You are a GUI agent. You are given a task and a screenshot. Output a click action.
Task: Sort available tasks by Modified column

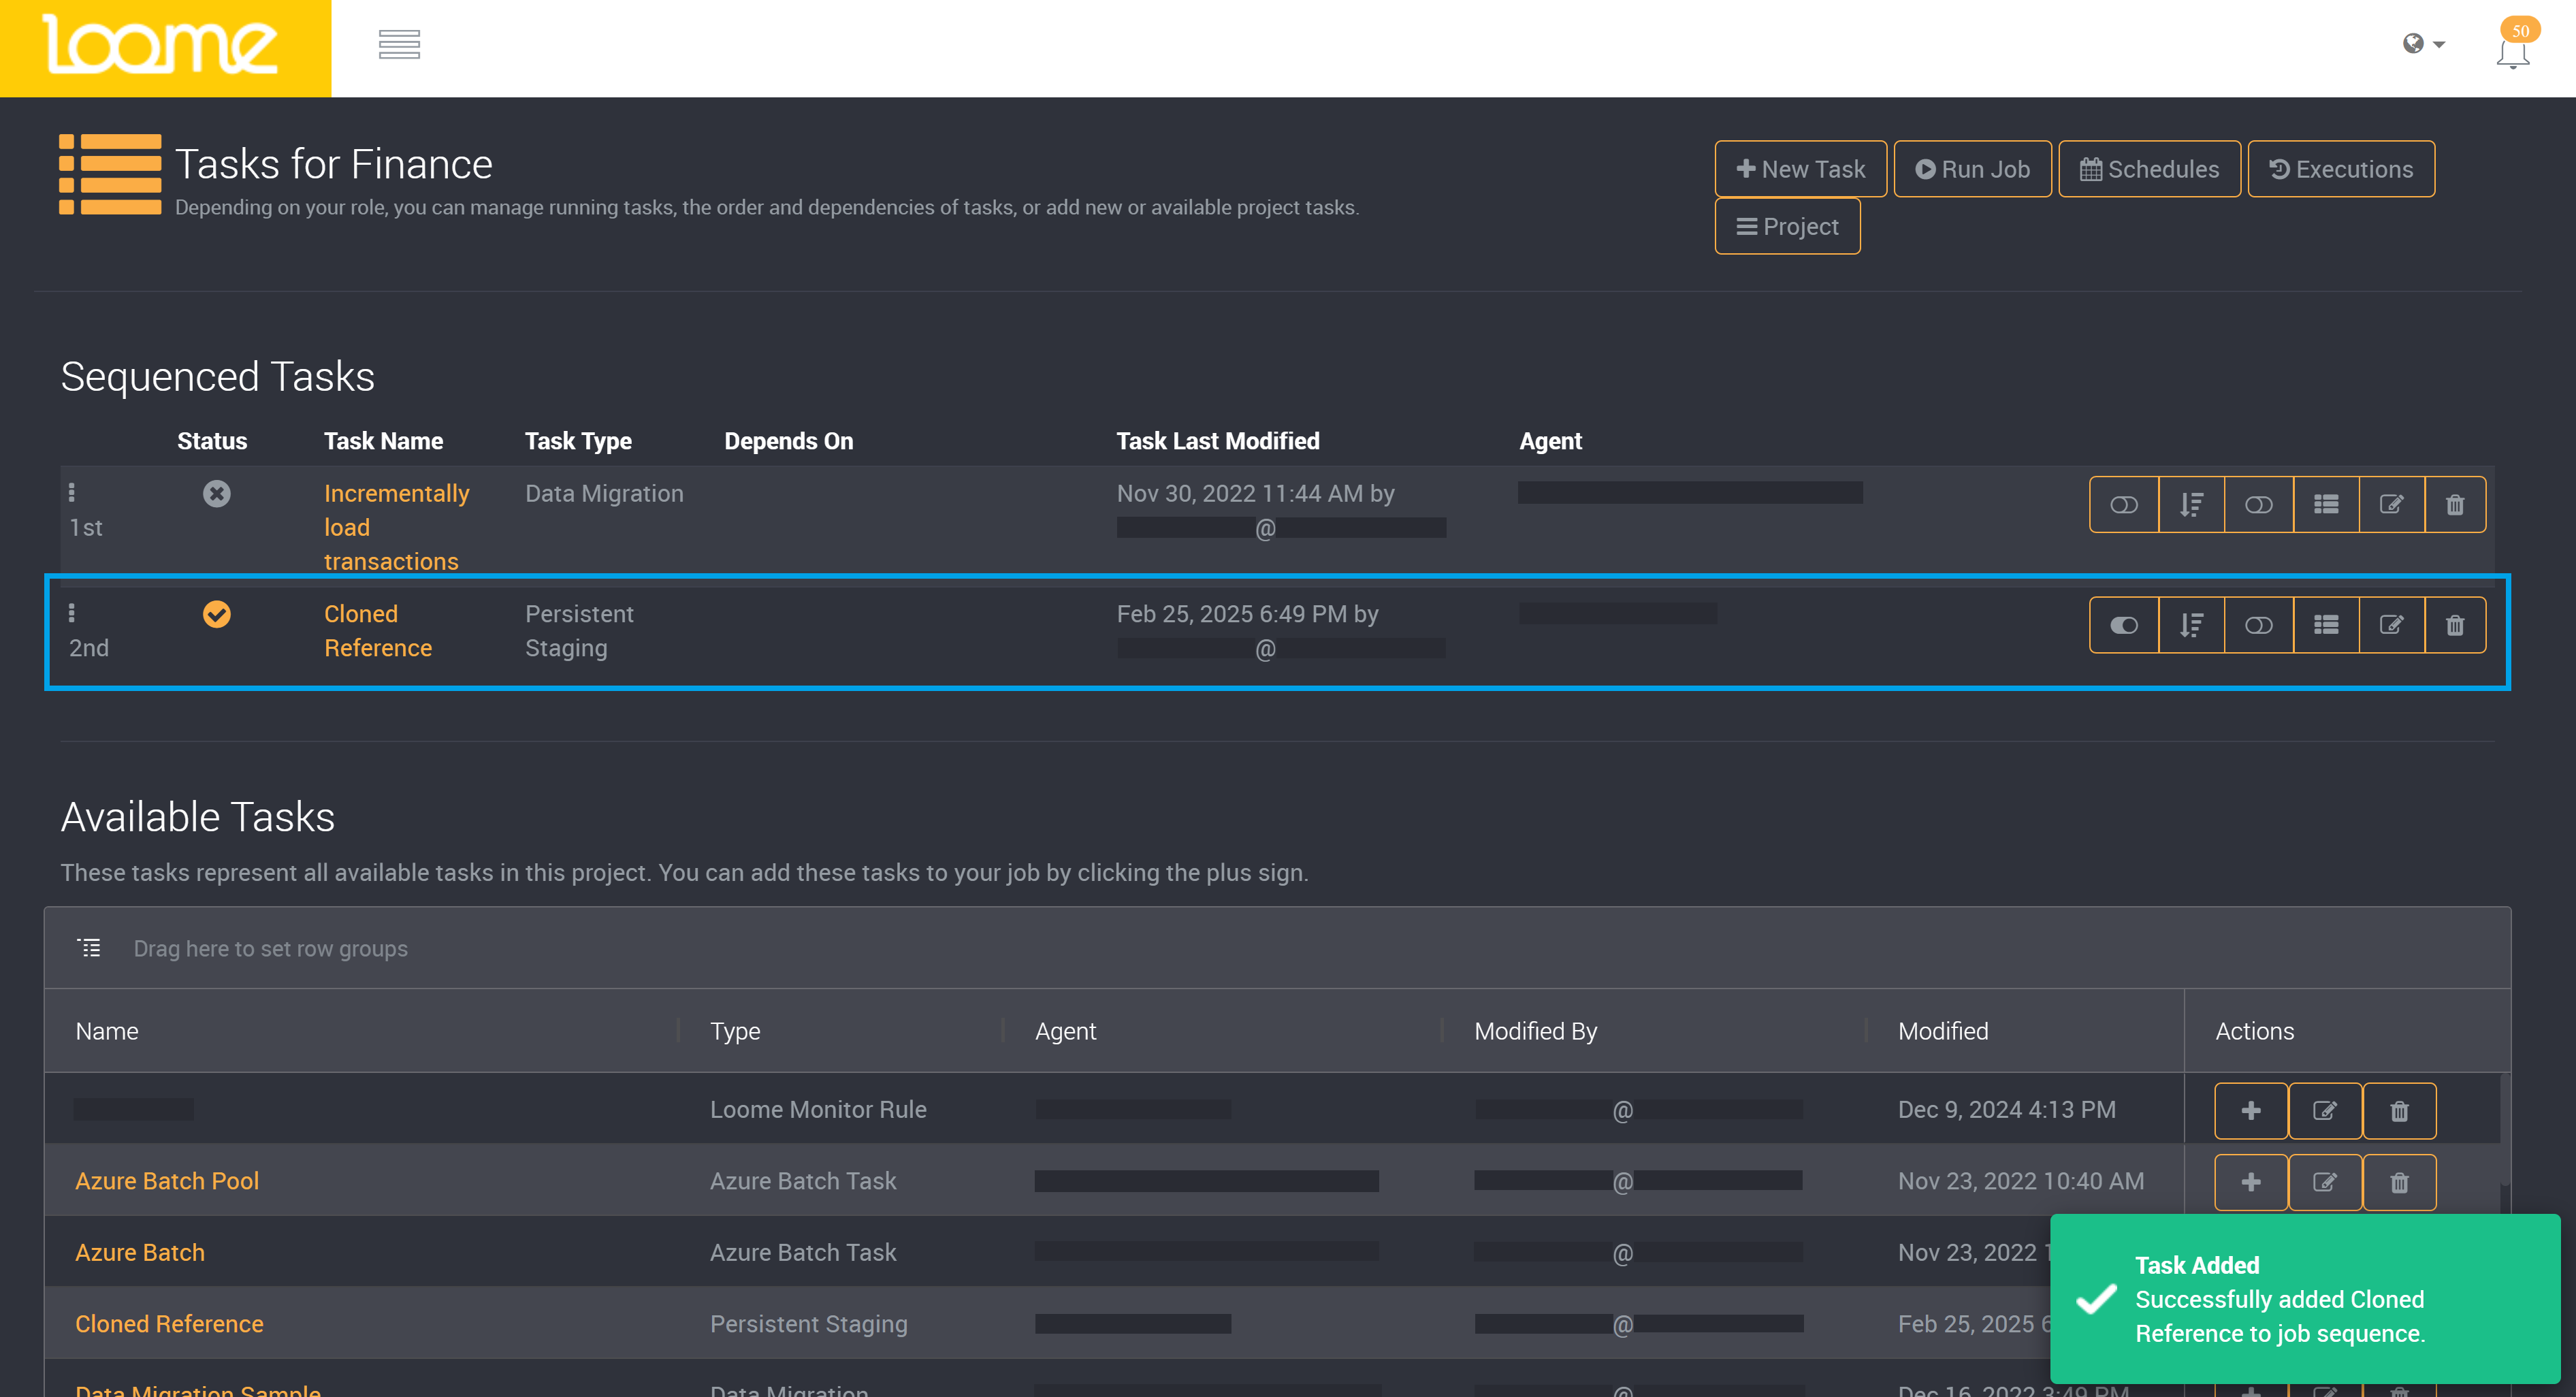pyautogui.click(x=1943, y=1031)
